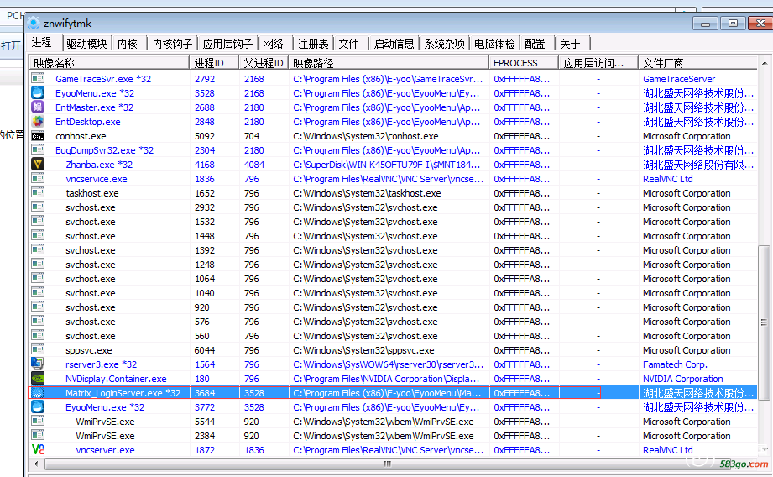Open the 内核 tab

coord(128,44)
